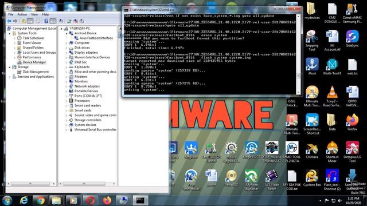
Task: Launch AVS Video Editor shortcut
Action: coord(272,180)
